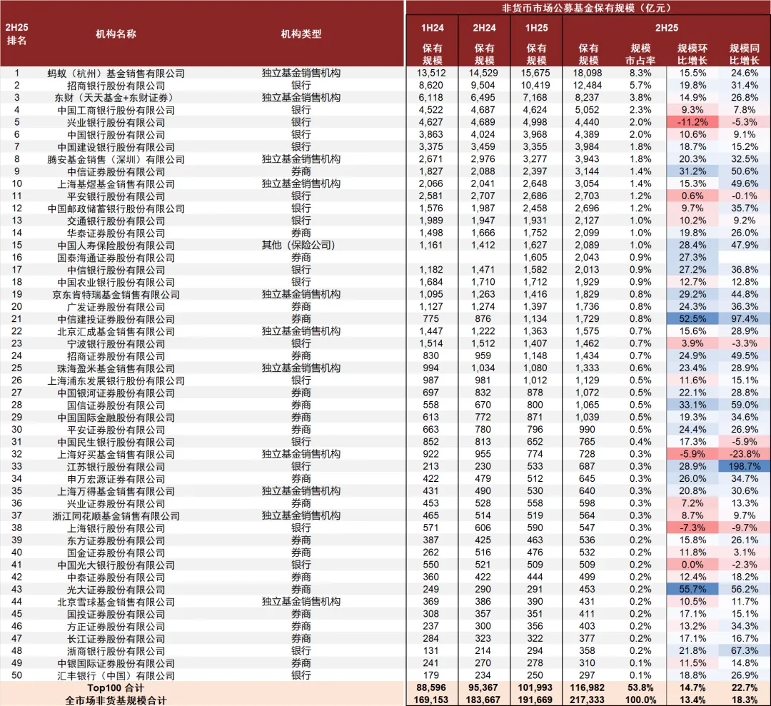Click the -11.2% cell for 兴业银行
The height and width of the screenshot is (706, 771).
pos(692,122)
